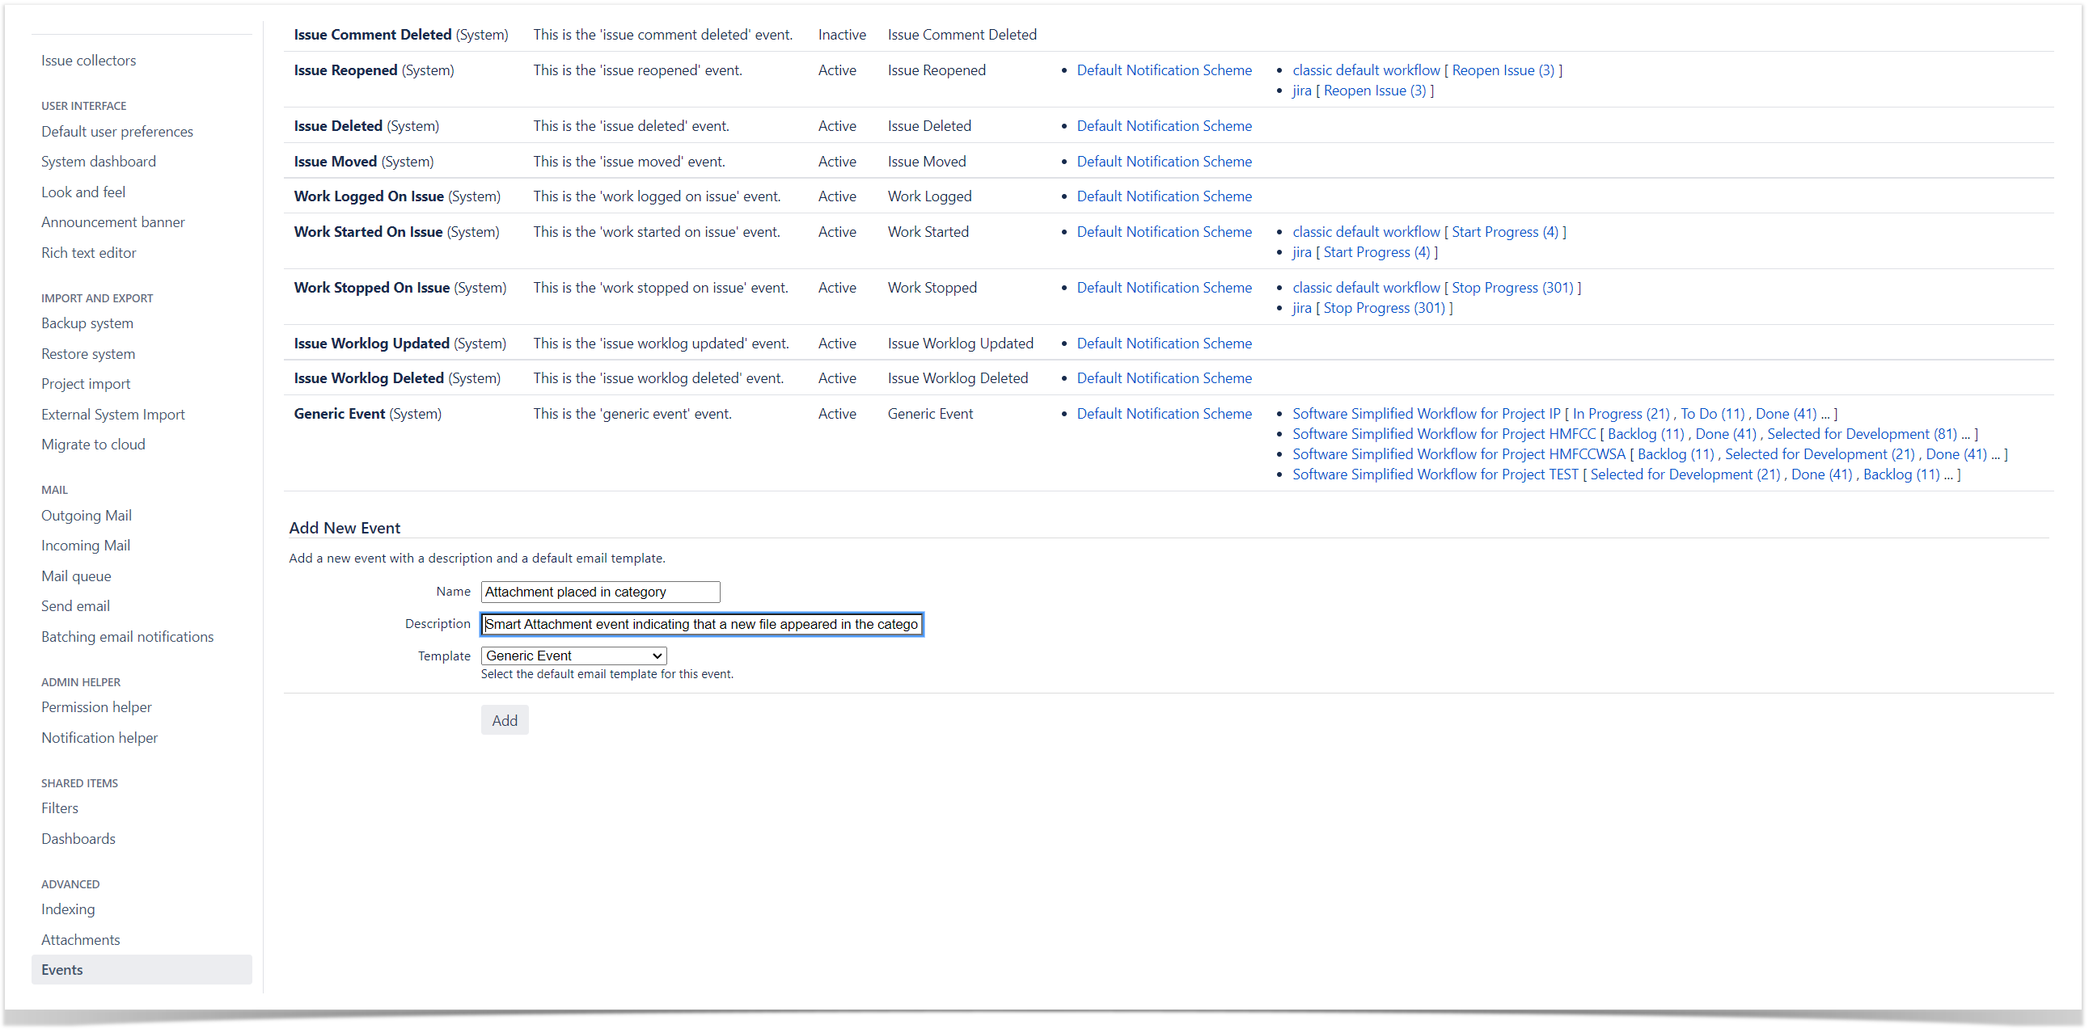Navigate to Migrate to cloud

coord(93,445)
